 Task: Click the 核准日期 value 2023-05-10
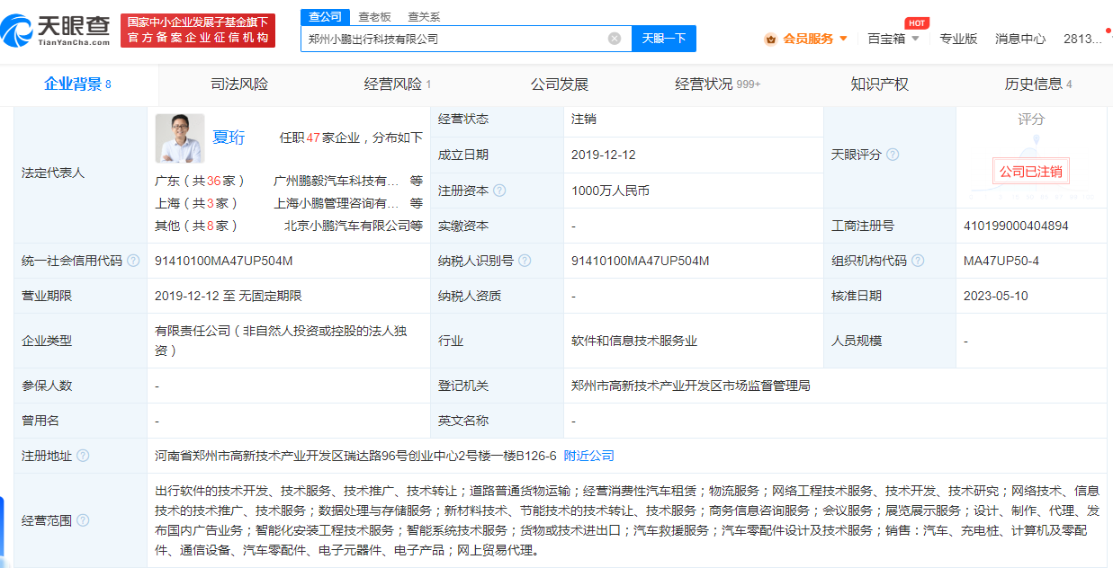[x=995, y=296]
